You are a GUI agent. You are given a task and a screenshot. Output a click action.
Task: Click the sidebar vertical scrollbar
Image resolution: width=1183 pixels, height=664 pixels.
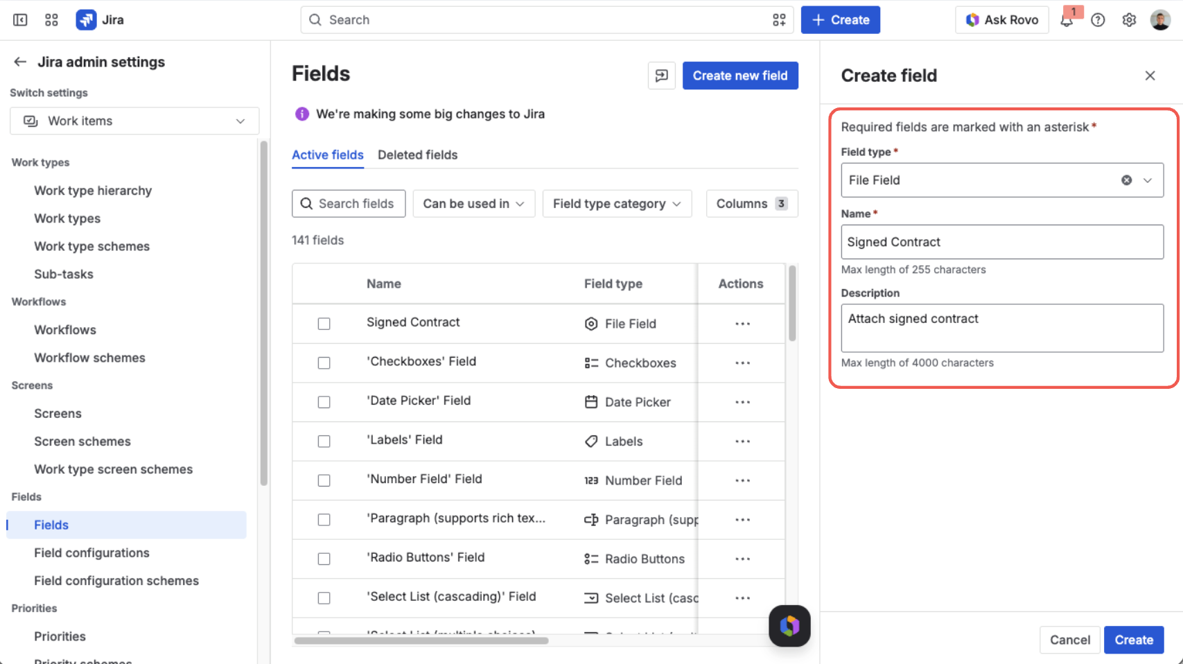point(263,313)
